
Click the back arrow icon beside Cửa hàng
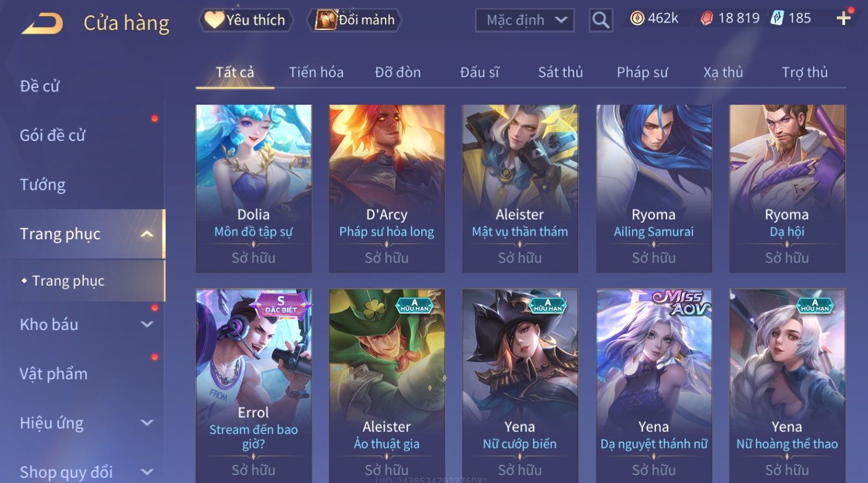42,24
